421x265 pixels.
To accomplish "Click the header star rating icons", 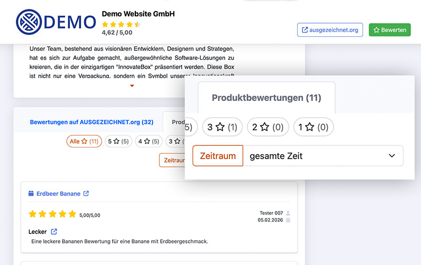I will [121, 24].
